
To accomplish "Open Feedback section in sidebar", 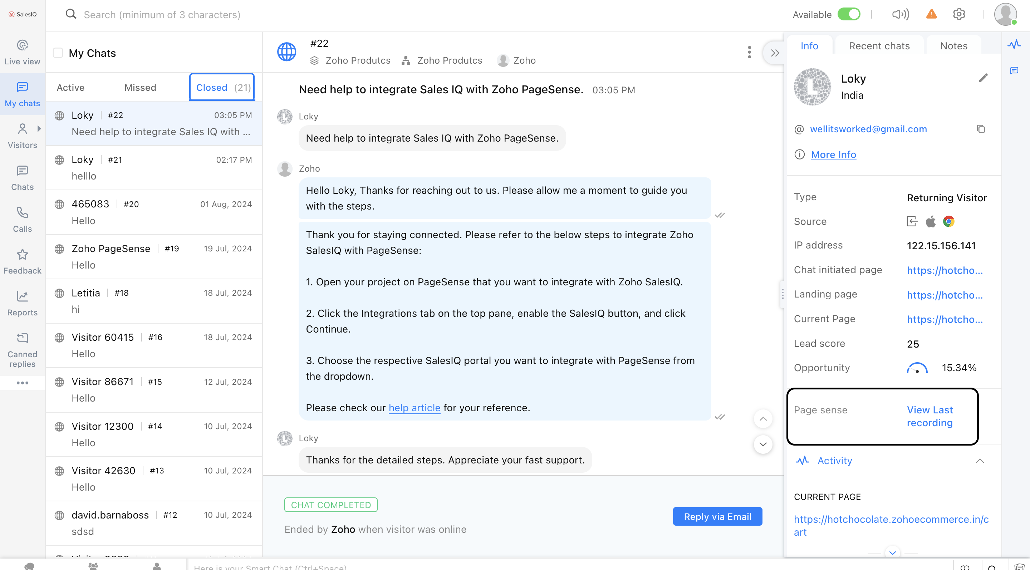I will coord(23,262).
